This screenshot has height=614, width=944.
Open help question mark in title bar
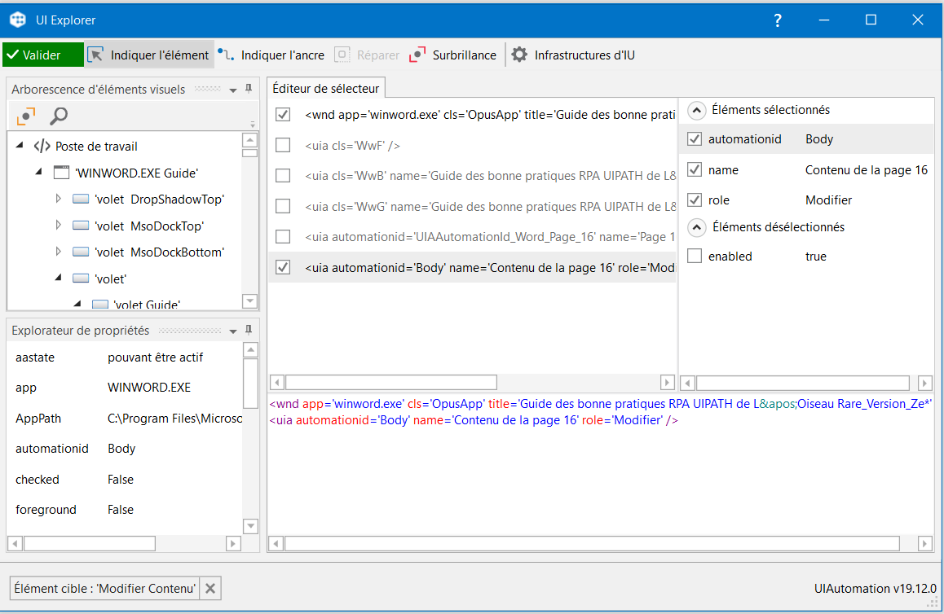click(x=778, y=20)
